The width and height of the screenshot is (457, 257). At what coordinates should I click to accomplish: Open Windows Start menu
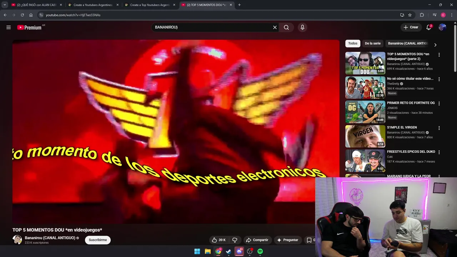[197, 251]
